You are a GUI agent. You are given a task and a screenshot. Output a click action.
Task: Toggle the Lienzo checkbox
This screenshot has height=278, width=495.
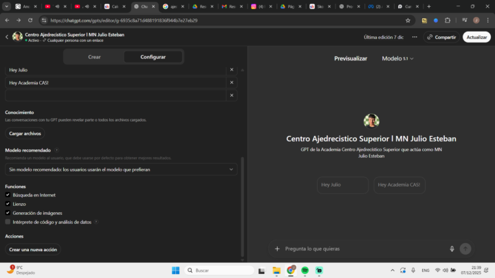pos(8,204)
